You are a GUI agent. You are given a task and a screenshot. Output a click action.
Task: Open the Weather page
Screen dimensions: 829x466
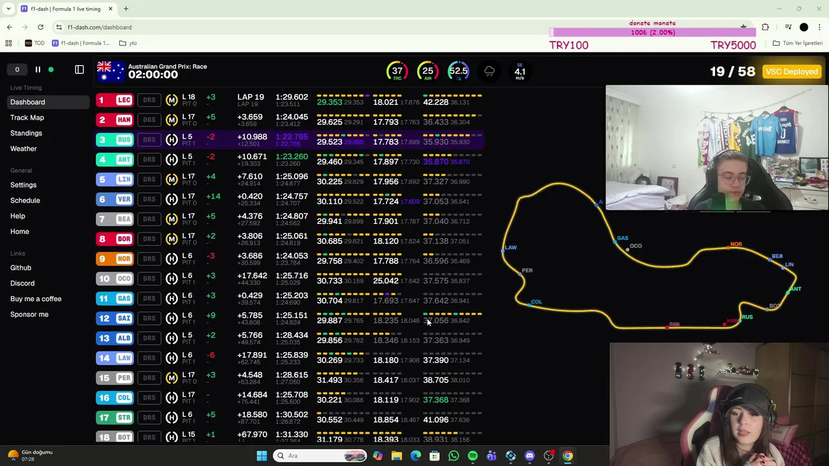(x=23, y=148)
